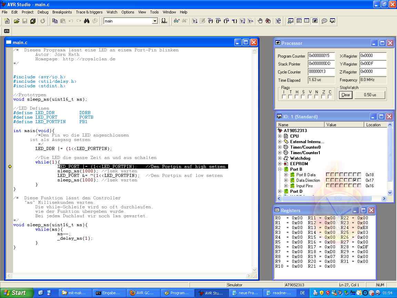Click the Toggle Breakpoint hand icon
The height and width of the screenshot is (298, 397).
pyautogui.click(x=260, y=21)
